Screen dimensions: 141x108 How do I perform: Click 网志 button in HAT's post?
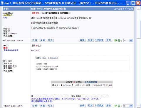(50, 106)
